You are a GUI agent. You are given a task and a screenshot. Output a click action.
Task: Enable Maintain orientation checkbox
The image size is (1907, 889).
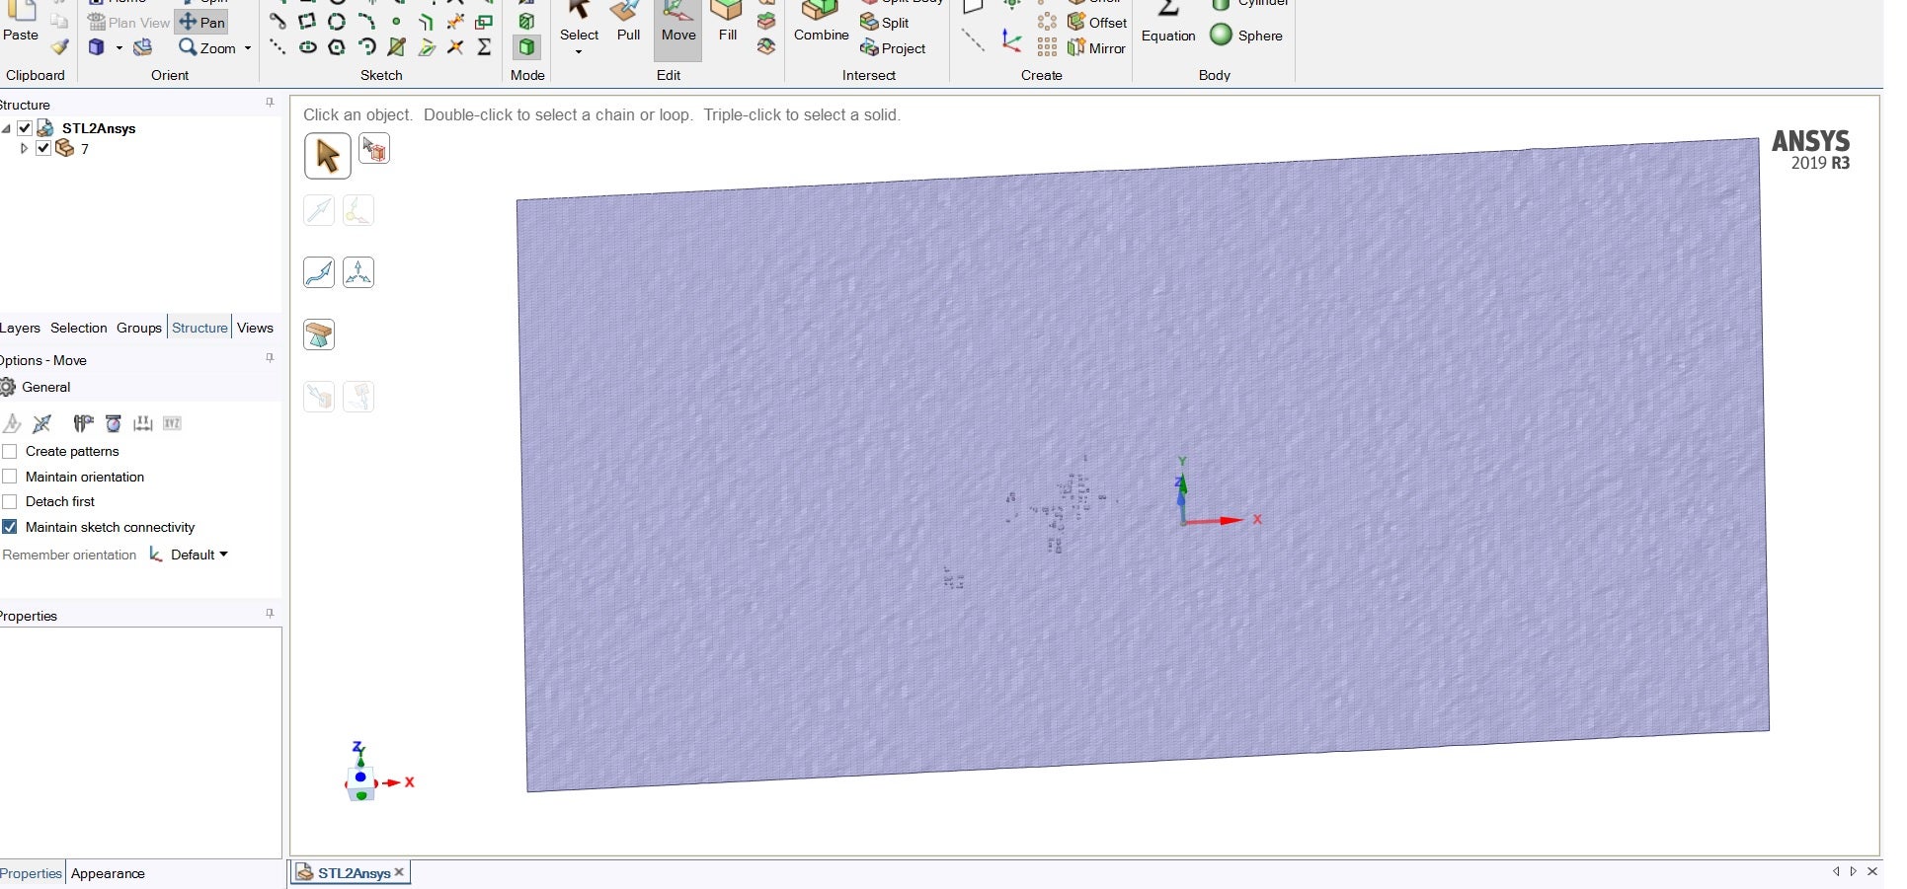coord(10,477)
